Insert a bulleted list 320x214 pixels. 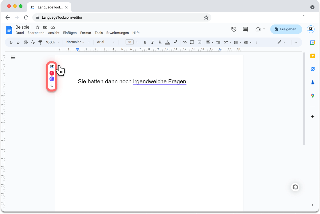pyautogui.click(x=236, y=42)
